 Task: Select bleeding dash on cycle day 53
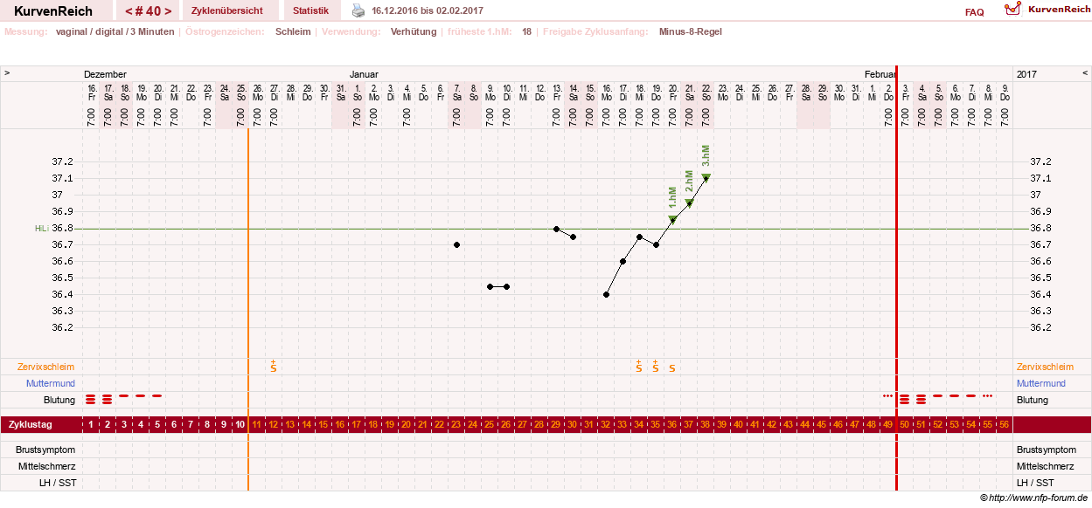(955, 395)
